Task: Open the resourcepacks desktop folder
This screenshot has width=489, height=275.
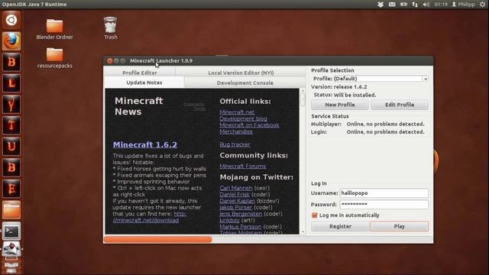Action: pos(54,58)
